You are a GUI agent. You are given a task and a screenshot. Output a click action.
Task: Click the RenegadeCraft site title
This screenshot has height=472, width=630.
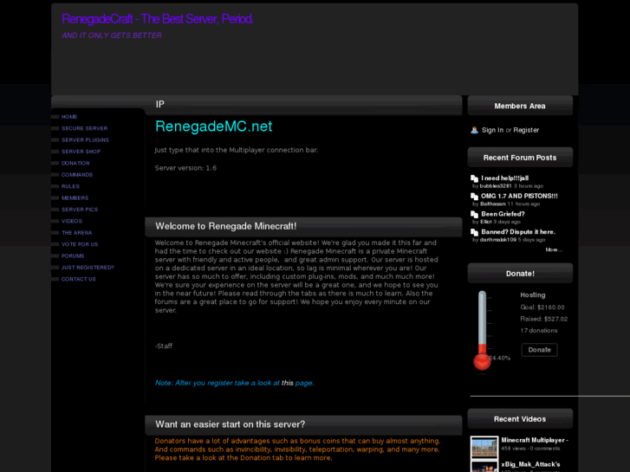click(x=158, y=19)
